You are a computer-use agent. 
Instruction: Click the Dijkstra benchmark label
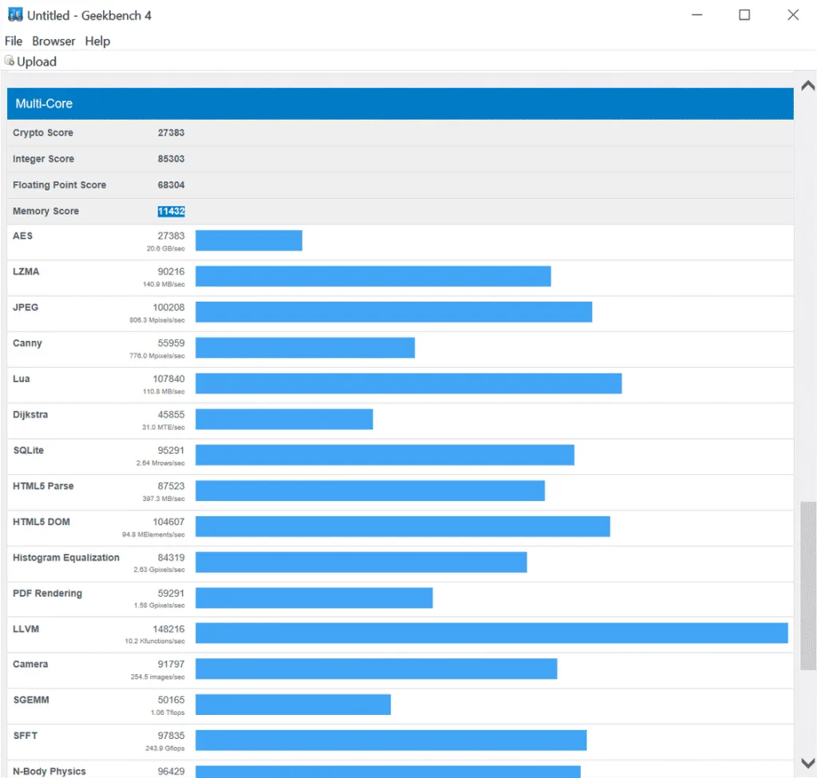click(x=30, y=415)
